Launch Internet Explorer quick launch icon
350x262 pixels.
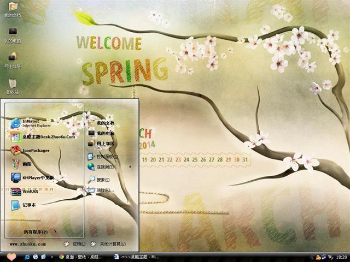coord(27,257)
